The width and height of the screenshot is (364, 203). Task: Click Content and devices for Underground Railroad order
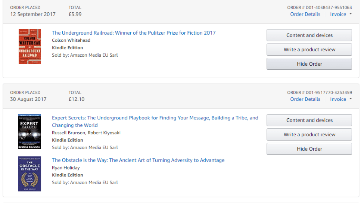309,35
